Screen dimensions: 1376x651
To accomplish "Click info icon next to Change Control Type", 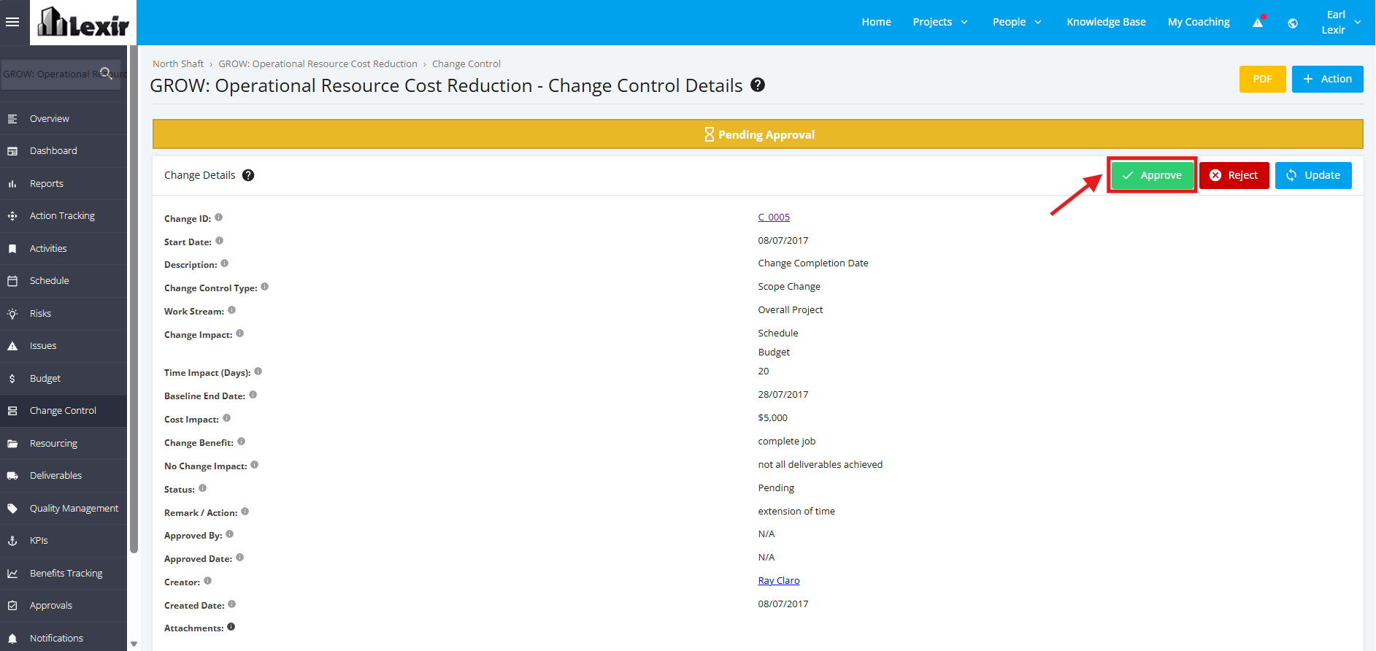I will (x=264, y=287).
